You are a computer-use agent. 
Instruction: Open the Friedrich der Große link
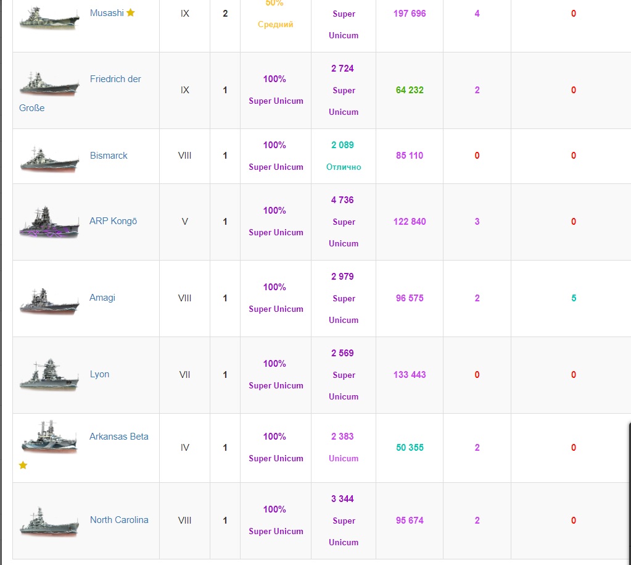click(115, 79)
